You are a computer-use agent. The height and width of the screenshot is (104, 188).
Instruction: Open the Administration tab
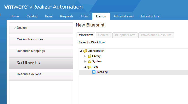(x=124, y=16)
